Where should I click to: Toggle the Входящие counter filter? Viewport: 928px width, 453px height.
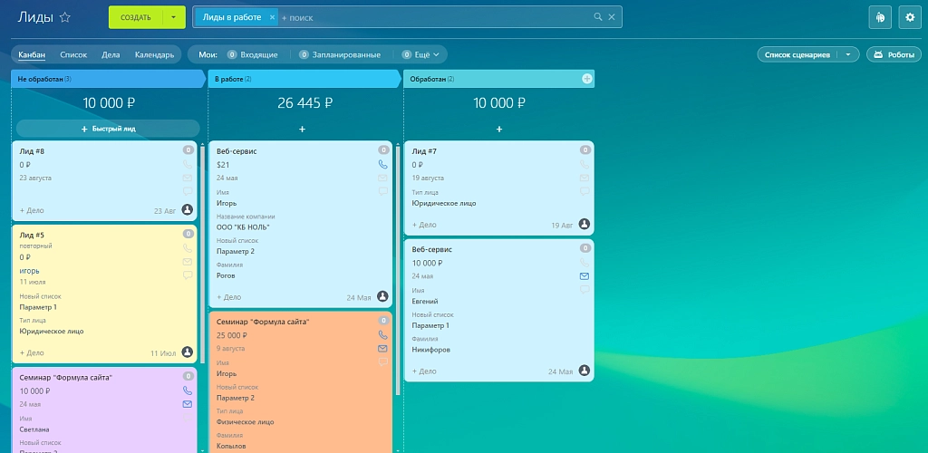coord(253,54)
